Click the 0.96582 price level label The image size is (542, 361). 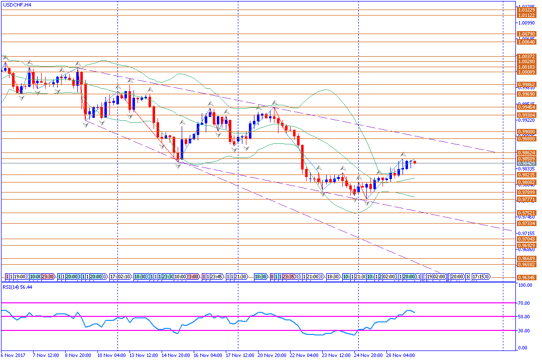click(526, 265)
